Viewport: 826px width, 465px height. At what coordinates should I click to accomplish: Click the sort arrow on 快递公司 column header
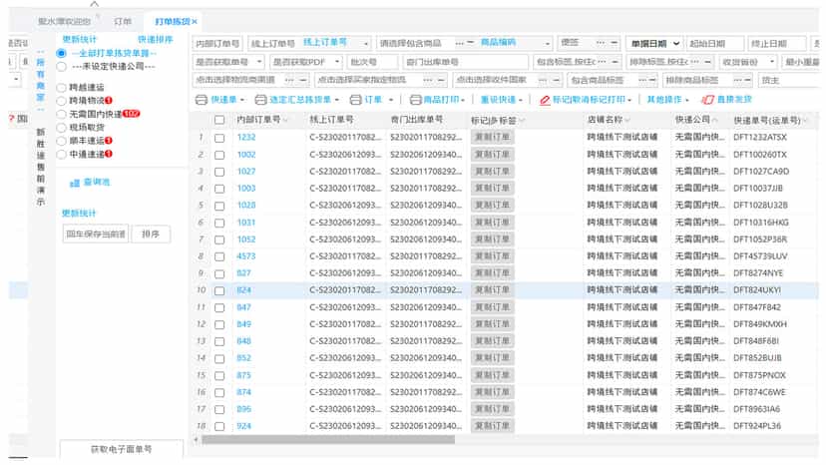pos(715,121)
